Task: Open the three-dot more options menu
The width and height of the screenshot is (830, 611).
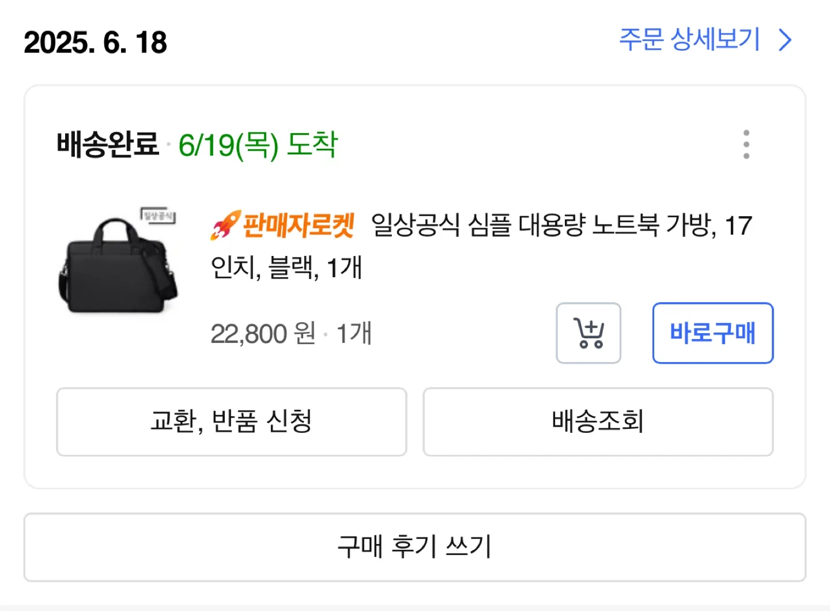Action: [x=746, y=144]
